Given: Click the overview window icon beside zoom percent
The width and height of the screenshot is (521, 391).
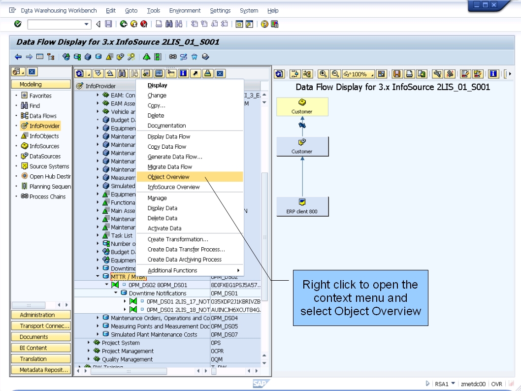Looking at the screenshot, I should click(x=382, y=74).
